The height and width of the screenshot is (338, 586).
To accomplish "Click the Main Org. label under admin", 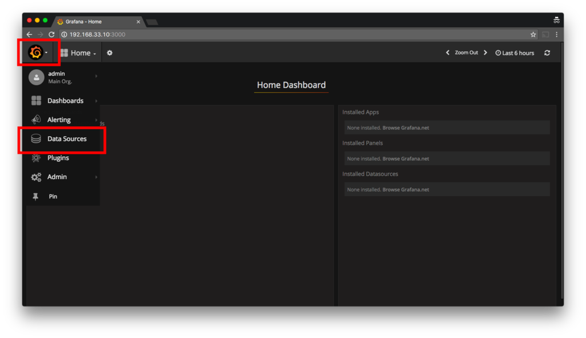I will coord(60,81).
